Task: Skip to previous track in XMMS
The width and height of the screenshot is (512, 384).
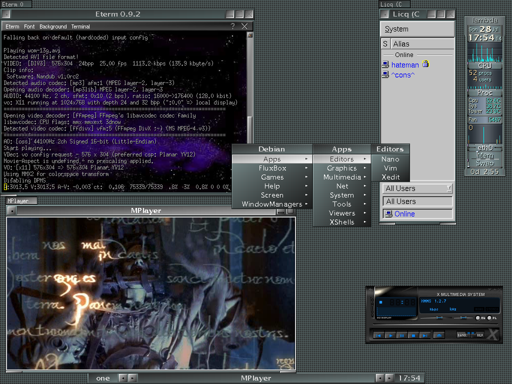Action: pos(379,335)
